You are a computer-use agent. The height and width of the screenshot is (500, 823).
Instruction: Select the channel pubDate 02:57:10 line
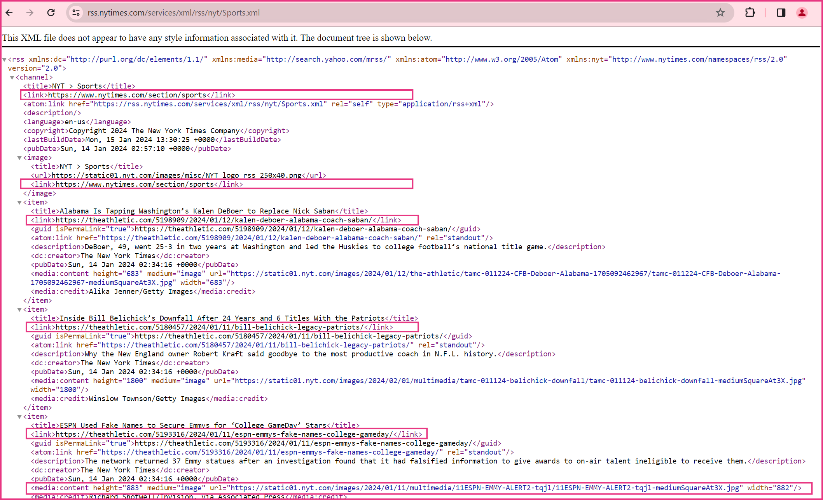[127, 149]
